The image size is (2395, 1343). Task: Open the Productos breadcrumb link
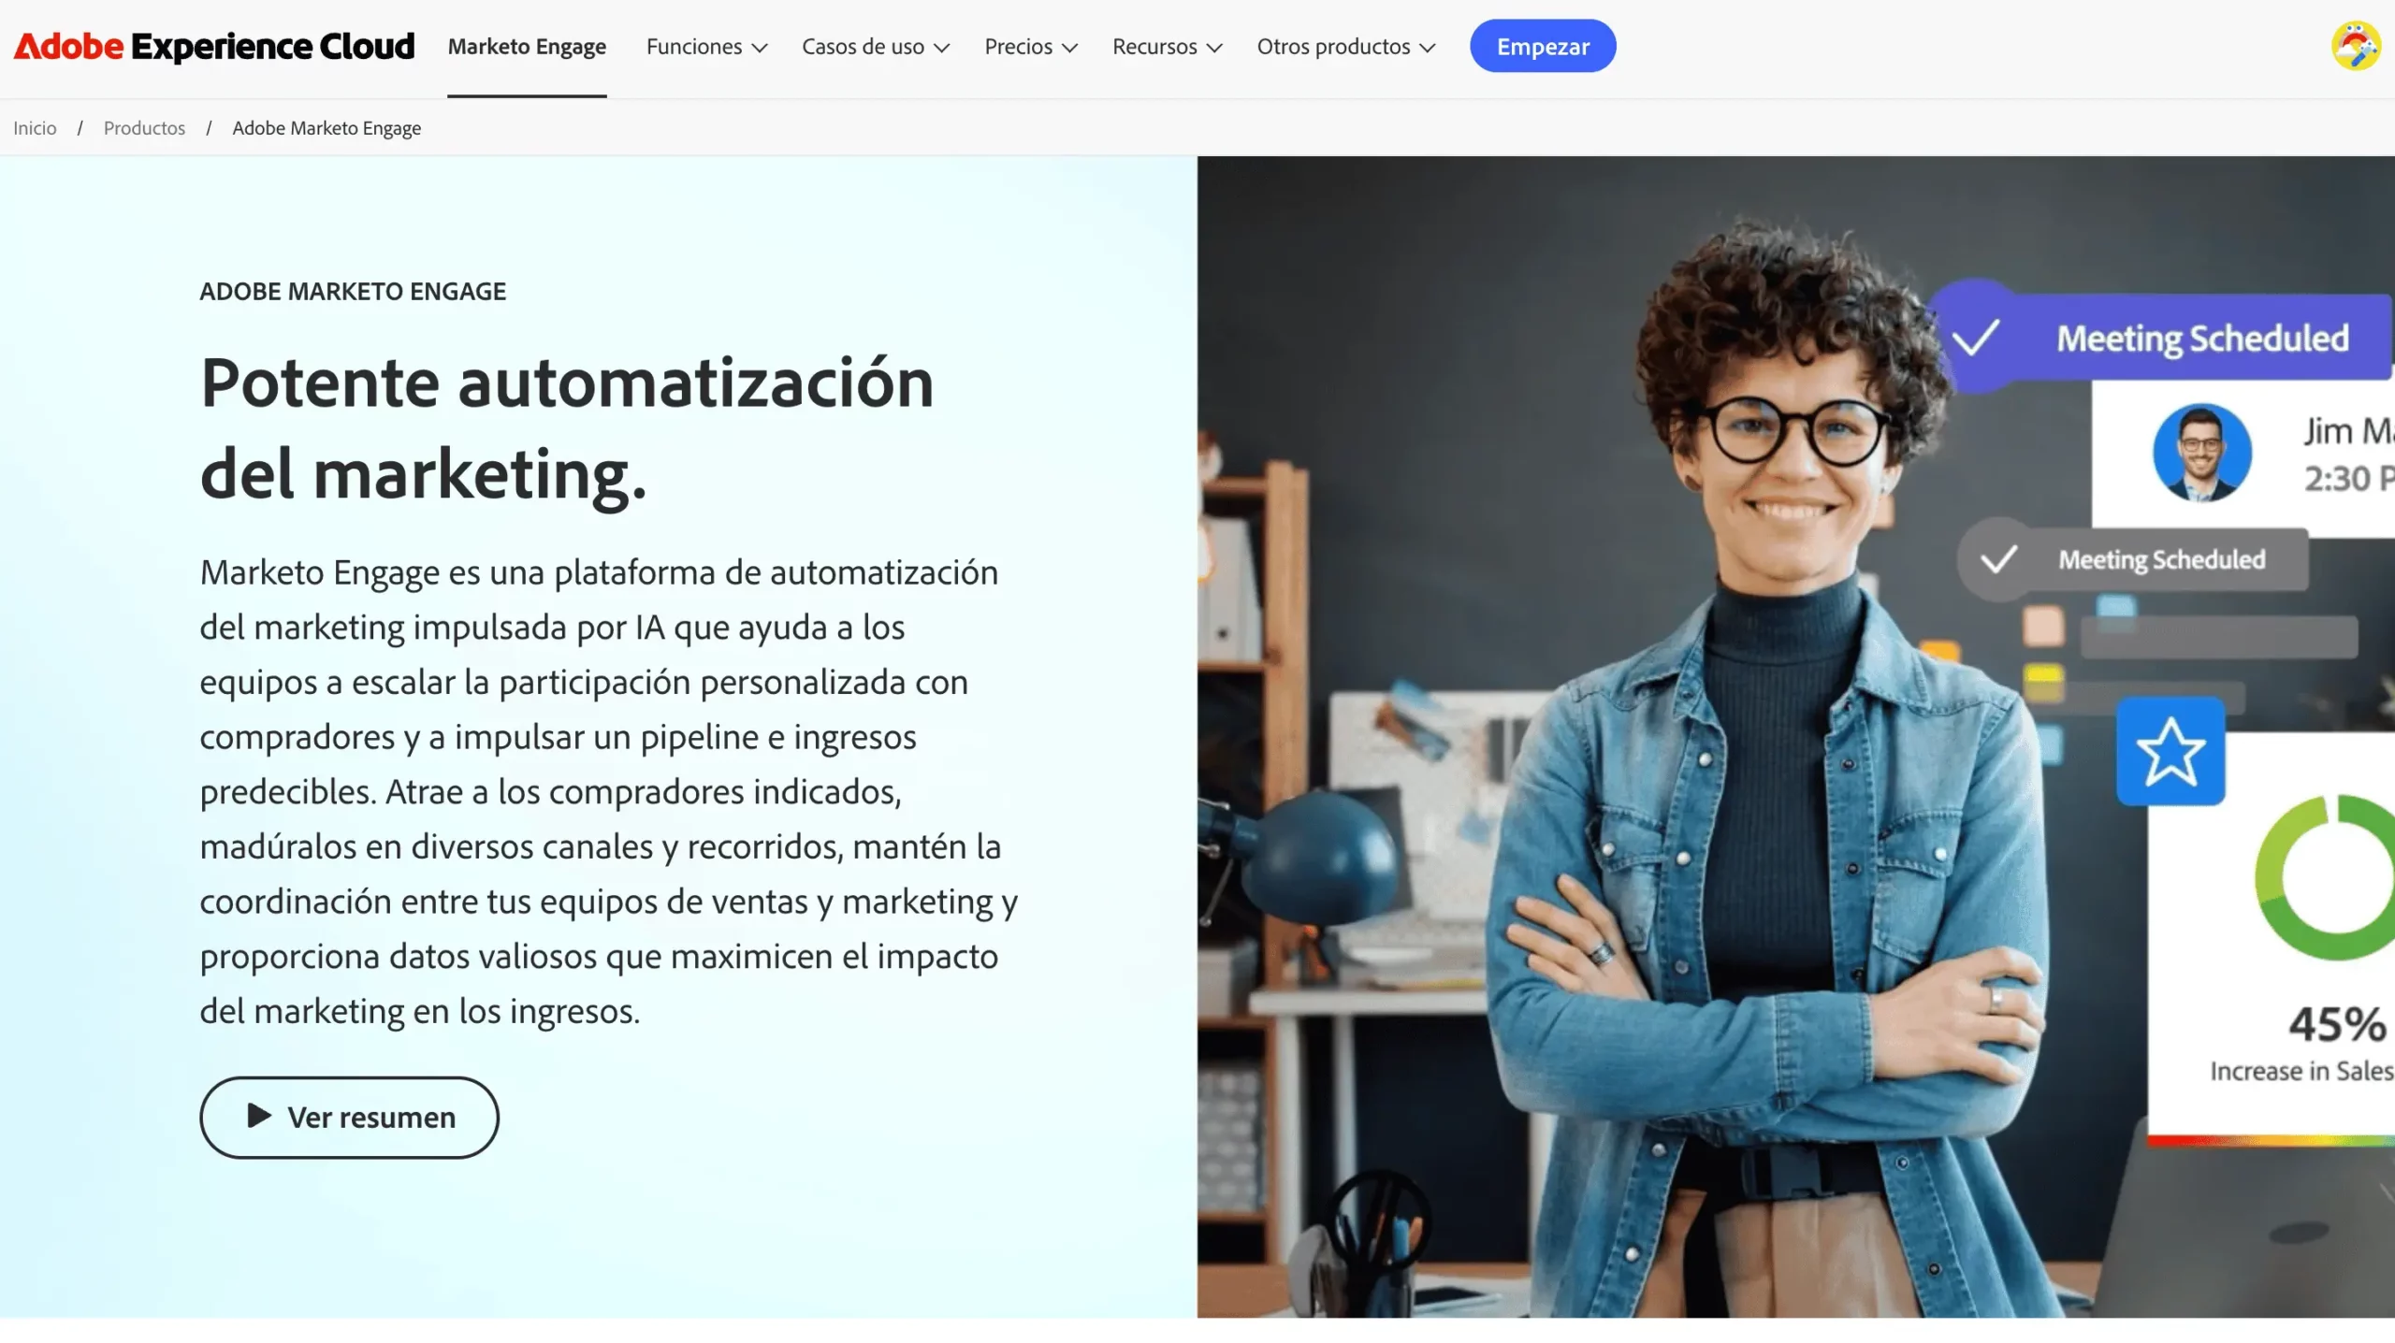144,128
